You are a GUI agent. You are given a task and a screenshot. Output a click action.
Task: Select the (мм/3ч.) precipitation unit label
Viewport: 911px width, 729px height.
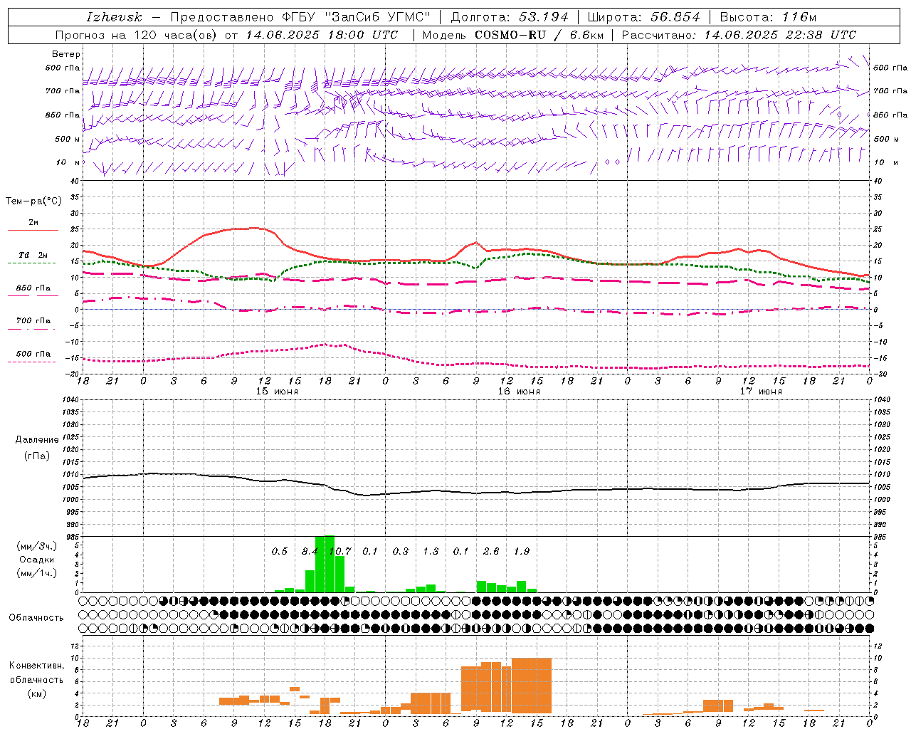[x=37, y=546]
